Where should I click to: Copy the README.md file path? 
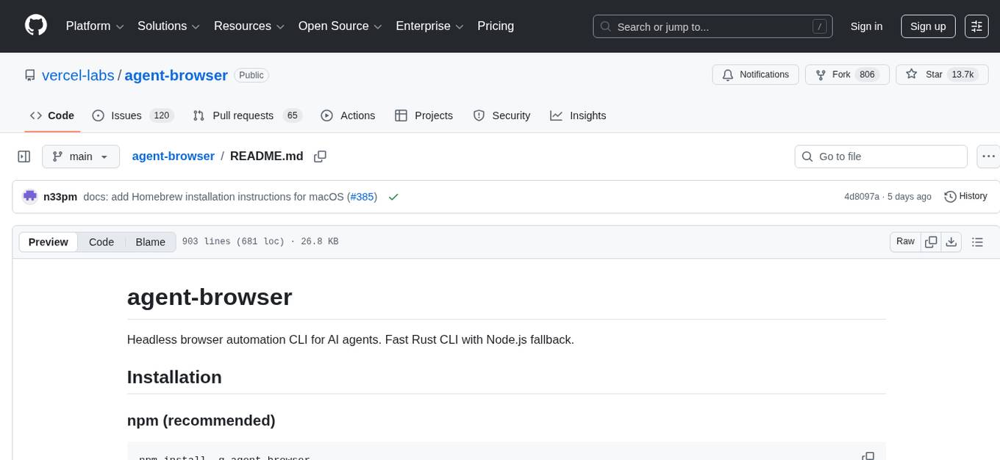point(320,156)
